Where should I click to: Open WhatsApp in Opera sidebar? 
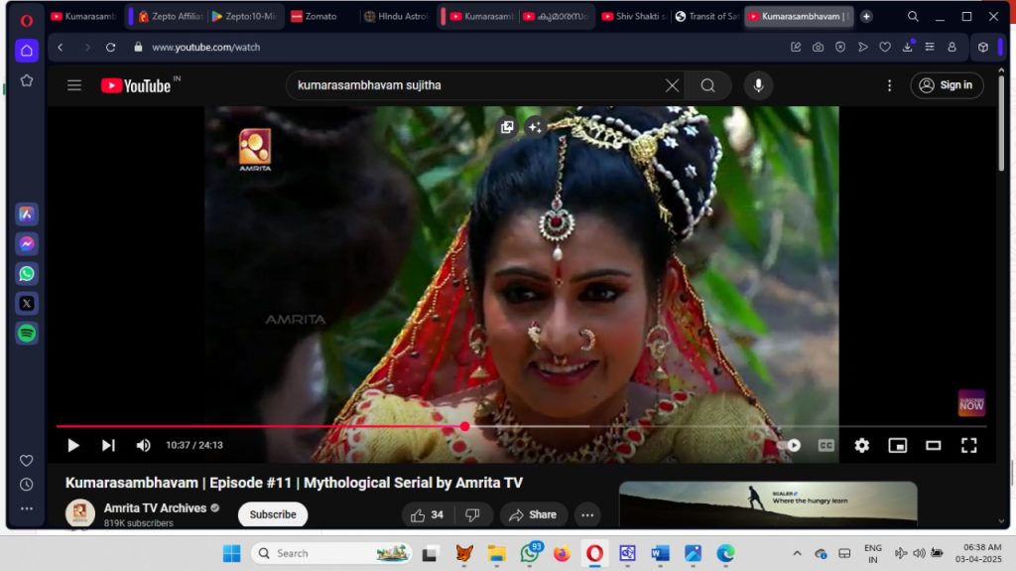click(27, 274)
